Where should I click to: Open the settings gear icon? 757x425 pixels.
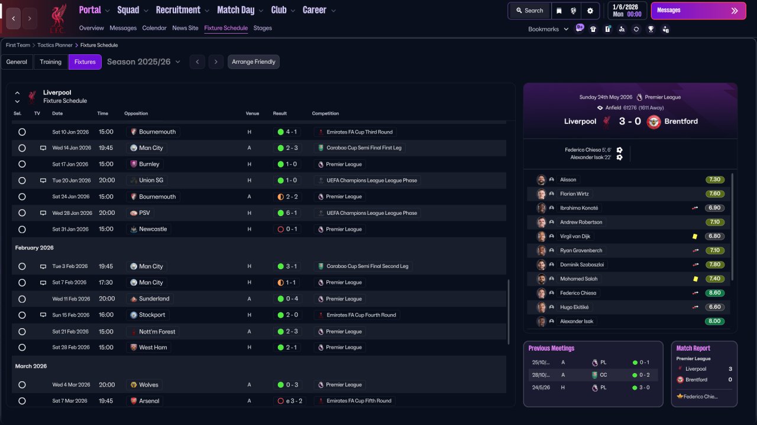click(590, 11)
